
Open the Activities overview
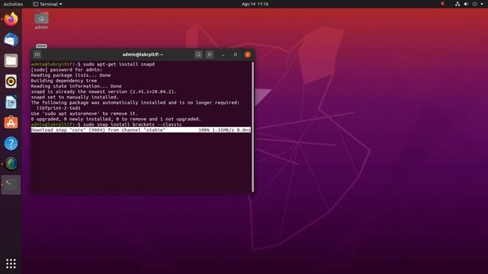(13, 4)
